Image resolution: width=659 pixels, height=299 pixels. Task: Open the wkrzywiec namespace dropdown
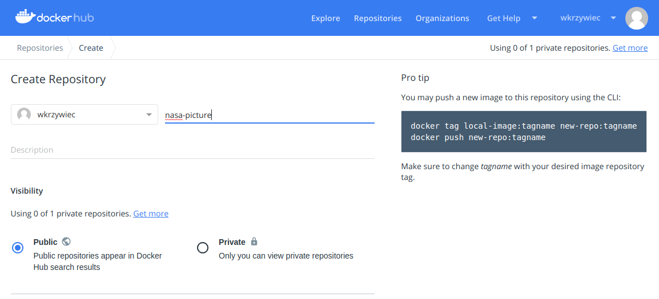pyautogui.click(x=85, y=114)
